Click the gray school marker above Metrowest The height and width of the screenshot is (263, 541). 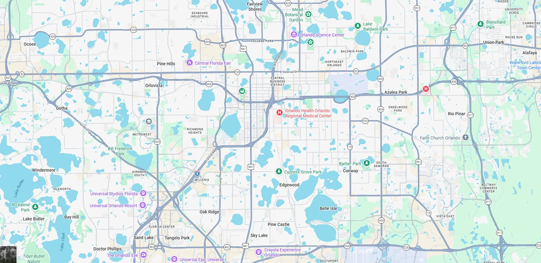(x=149, y=122)
